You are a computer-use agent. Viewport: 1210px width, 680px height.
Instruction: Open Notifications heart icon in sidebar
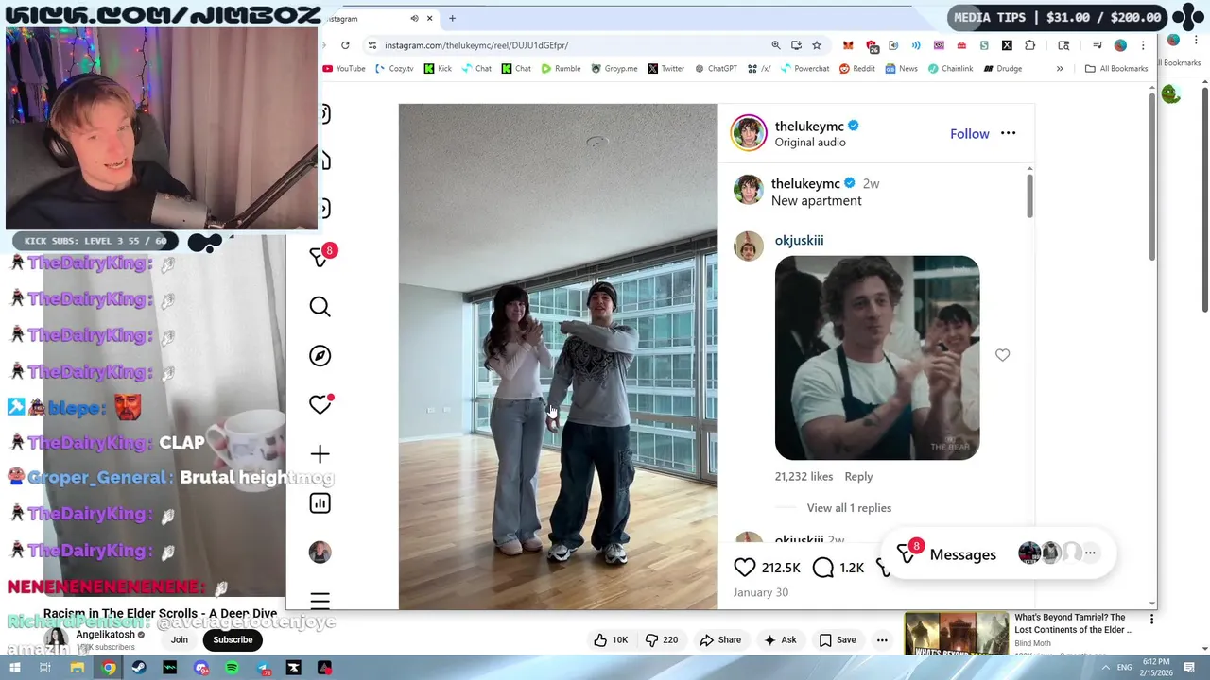(320, 405)
